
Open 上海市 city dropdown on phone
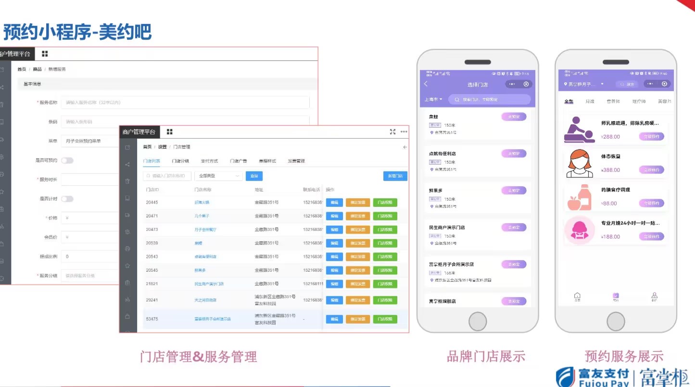[x=433, y=99]
